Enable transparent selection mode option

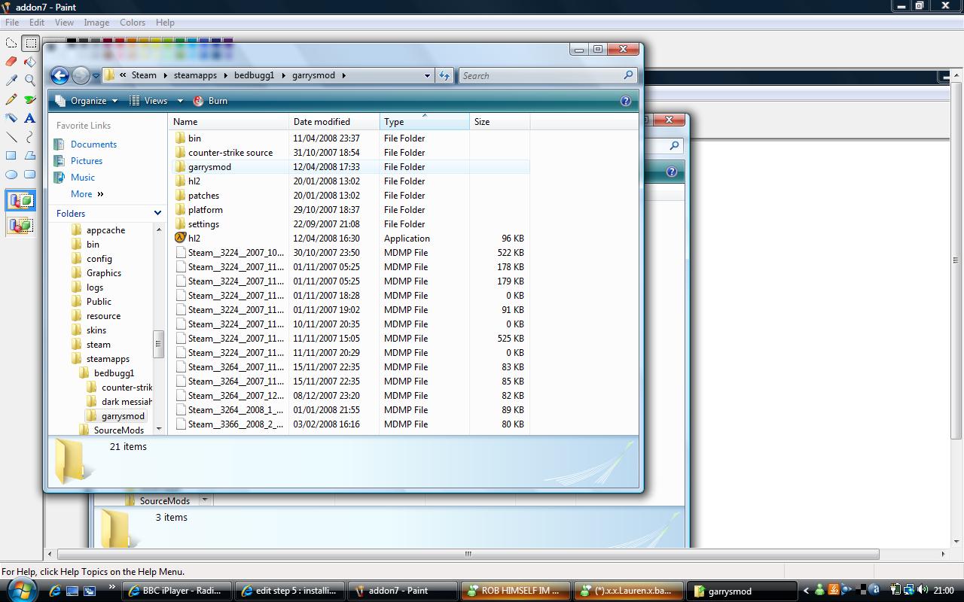[21, 225]
